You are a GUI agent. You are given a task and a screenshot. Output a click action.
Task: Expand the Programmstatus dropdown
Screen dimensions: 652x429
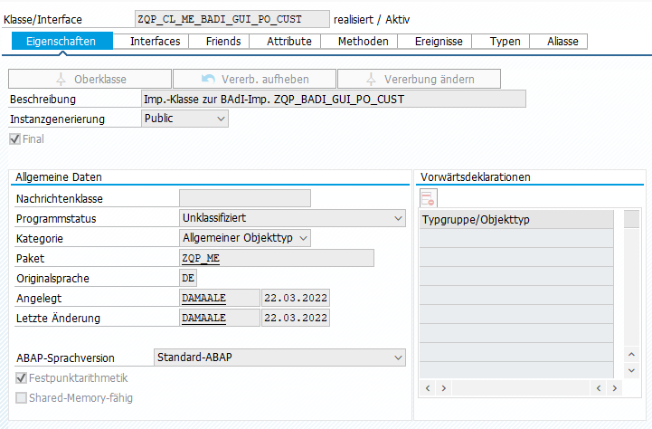[x=291, y=218]
